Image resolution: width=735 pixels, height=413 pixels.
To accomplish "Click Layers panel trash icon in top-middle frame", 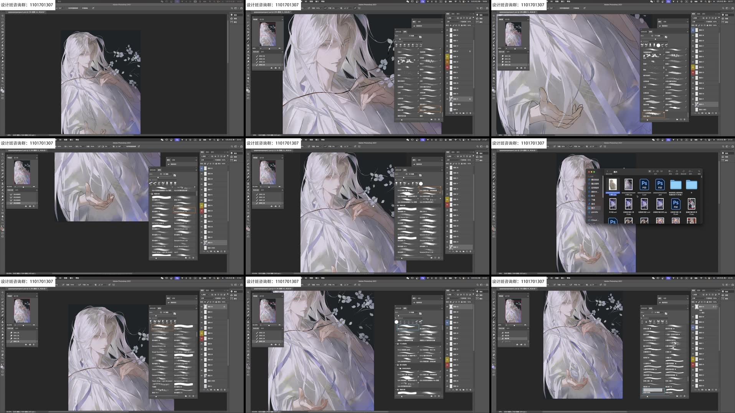I will [470, 113].
